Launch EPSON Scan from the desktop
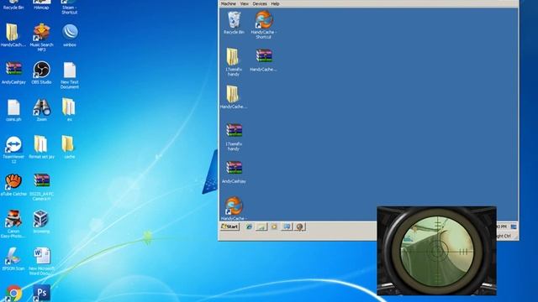Image resolution: width=538 pixels, height=302 pixels. 13,259
